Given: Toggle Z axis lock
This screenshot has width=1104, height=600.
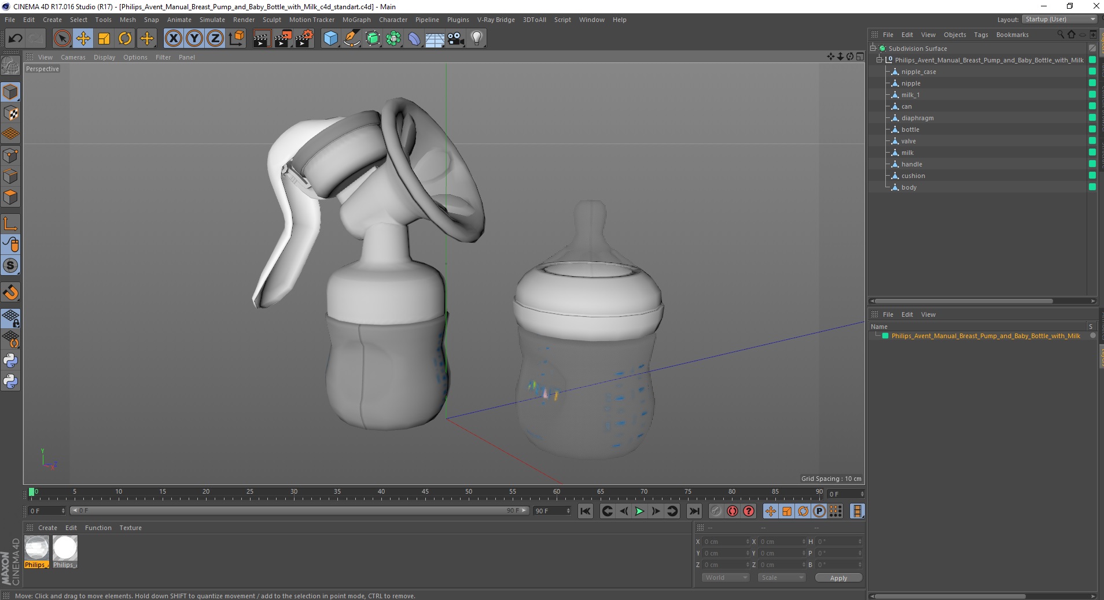Looking at the screenshot, I should (215, 39).
